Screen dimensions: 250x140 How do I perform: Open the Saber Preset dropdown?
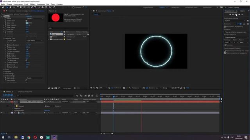tap(35, 19)
